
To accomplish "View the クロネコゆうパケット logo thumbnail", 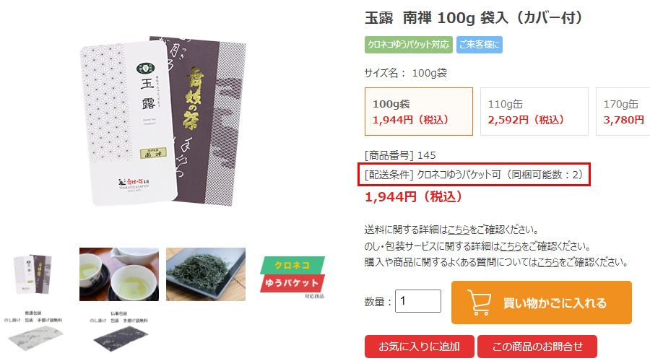I will click(292, 277).
